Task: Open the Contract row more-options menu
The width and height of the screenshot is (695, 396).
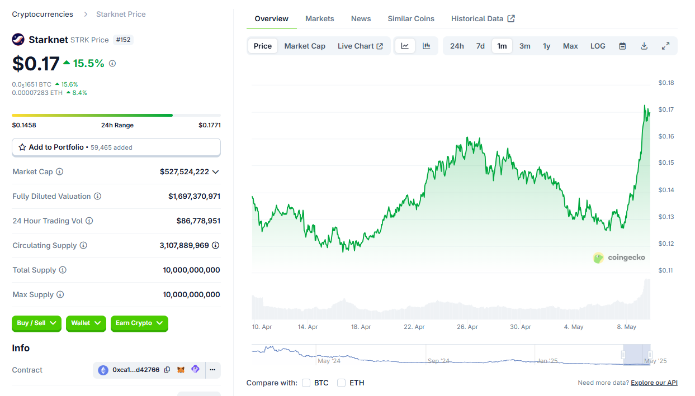Action: coord(212,370)
